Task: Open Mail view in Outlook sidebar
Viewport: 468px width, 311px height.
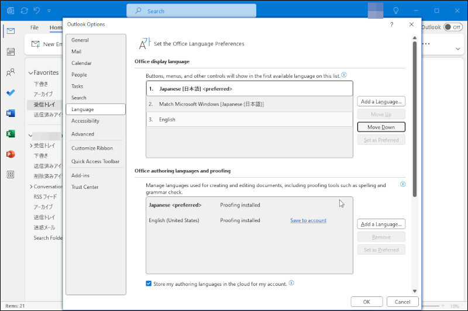Action: click(x=11, y=31)
